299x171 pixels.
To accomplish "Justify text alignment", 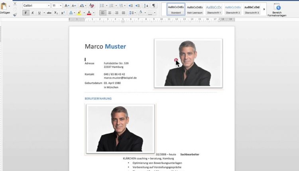I will [x=124, y=13].
